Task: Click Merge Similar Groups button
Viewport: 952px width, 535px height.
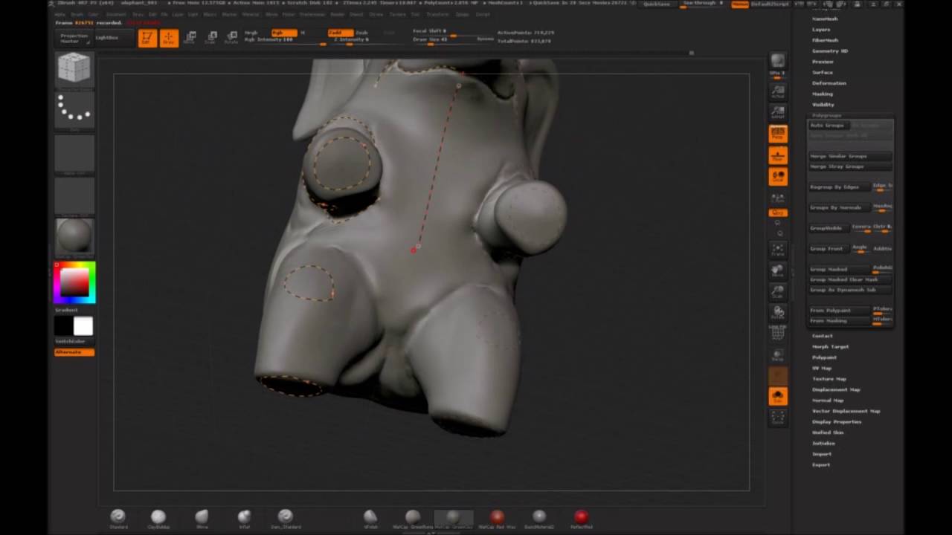Action: coord(850,157)
